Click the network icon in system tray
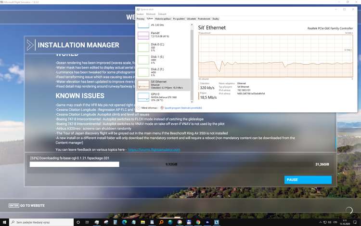This screenshot has height=226, width=361. [x=325, y=222]
